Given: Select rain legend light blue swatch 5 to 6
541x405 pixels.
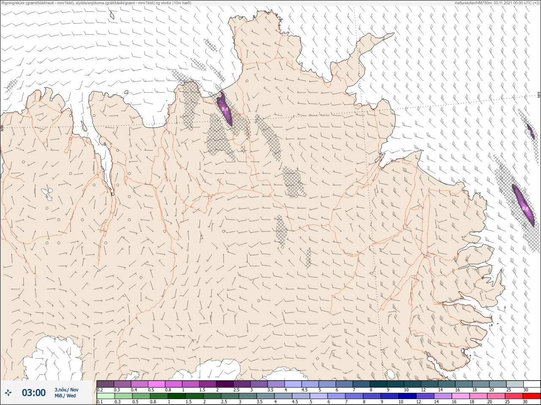Looking at the screenshot, I should (x=319, y=396).
